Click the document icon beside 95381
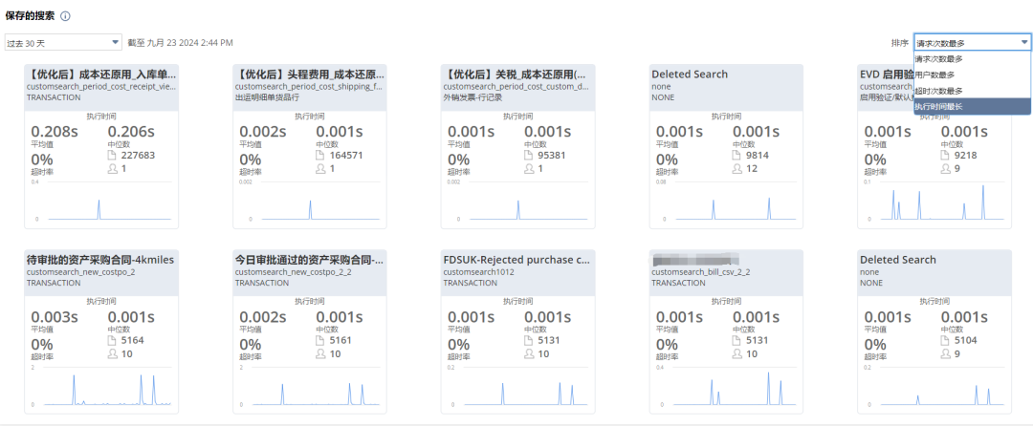 point(529,156)
